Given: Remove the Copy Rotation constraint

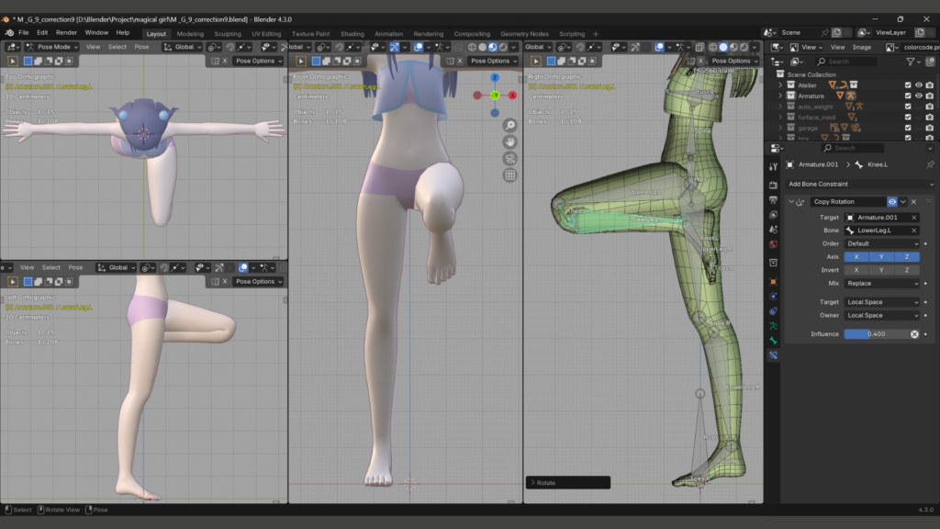Looking at the screenshot, I should point(913,201).
